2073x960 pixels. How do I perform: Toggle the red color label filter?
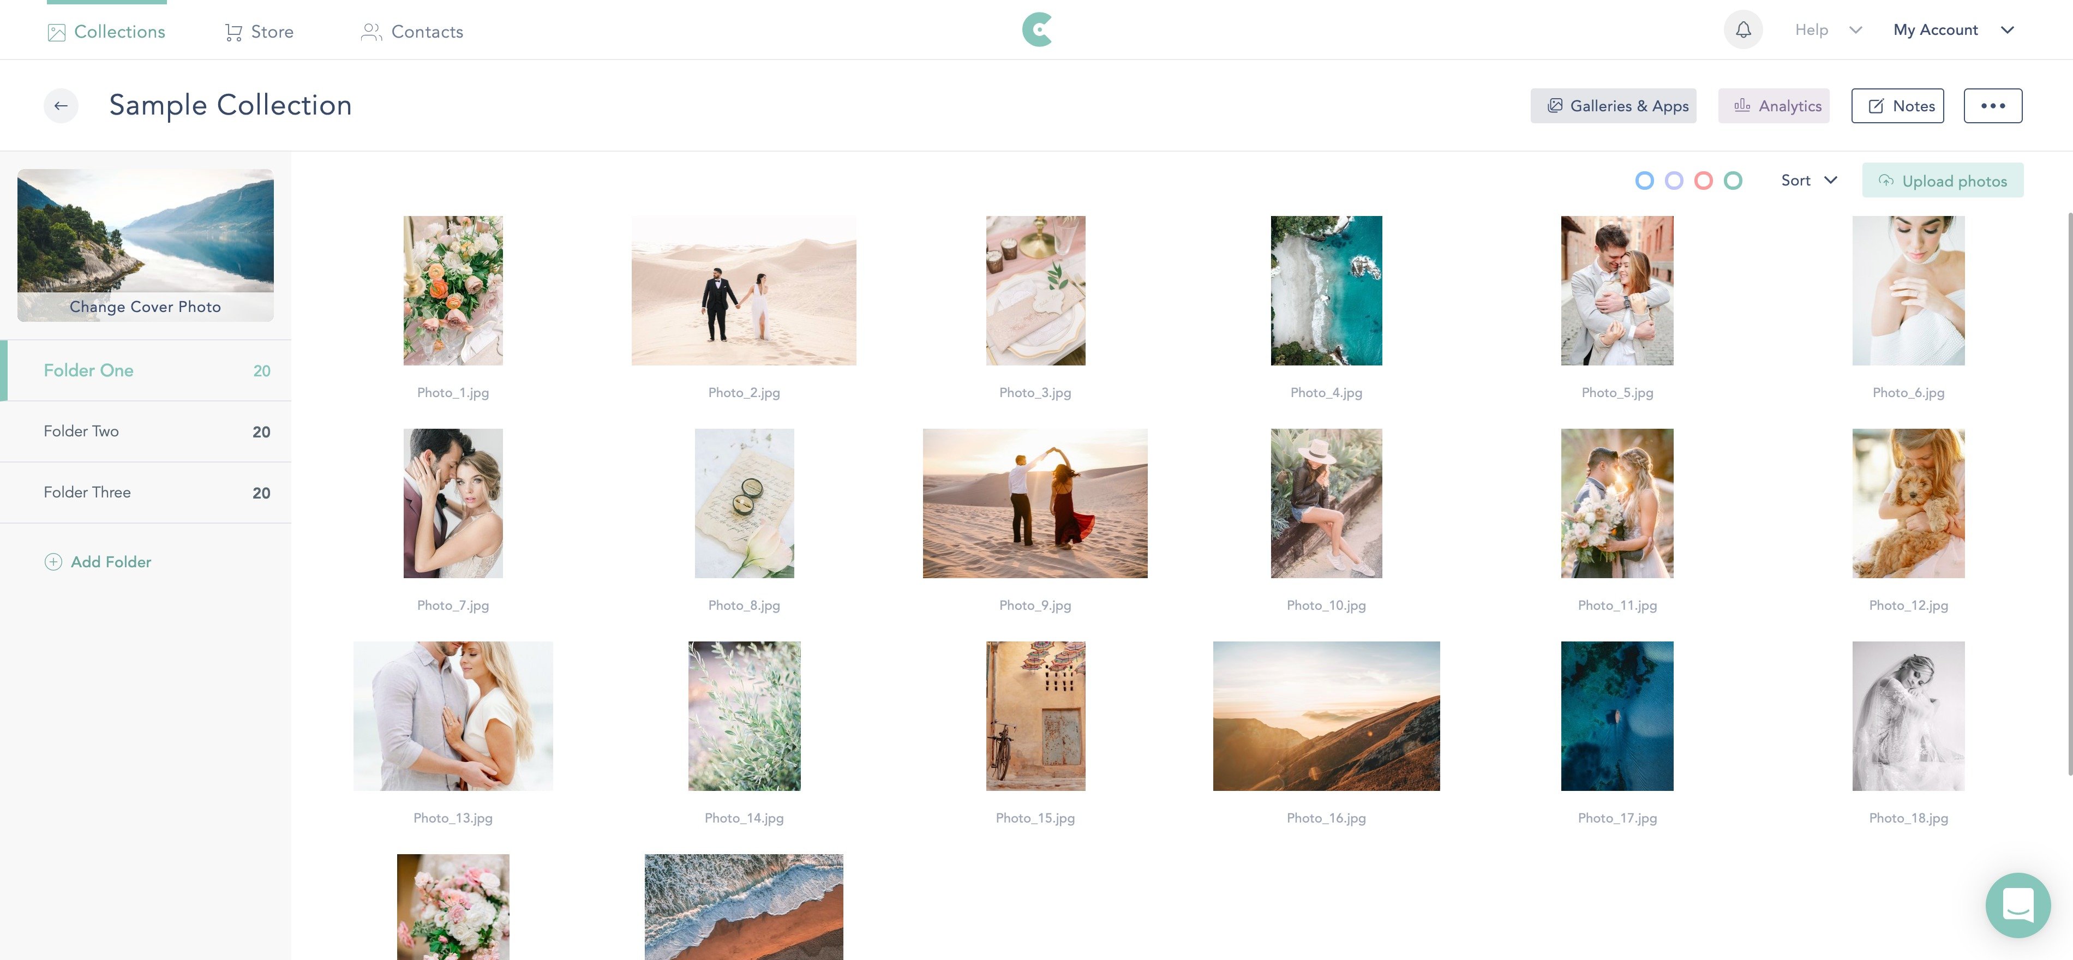(x=1704, y=180)
